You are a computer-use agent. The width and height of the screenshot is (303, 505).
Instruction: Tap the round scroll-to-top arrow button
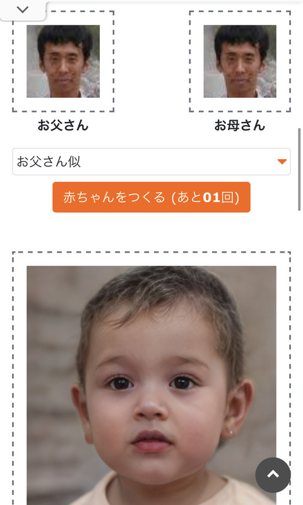[x=273, y=475]
